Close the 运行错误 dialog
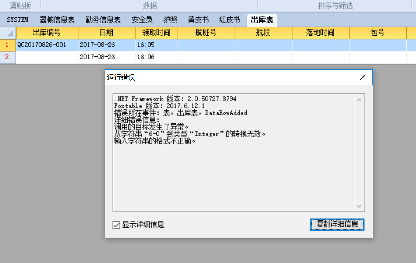The height and width of the screenshot is (263, 416). click(x=363, y=77)
